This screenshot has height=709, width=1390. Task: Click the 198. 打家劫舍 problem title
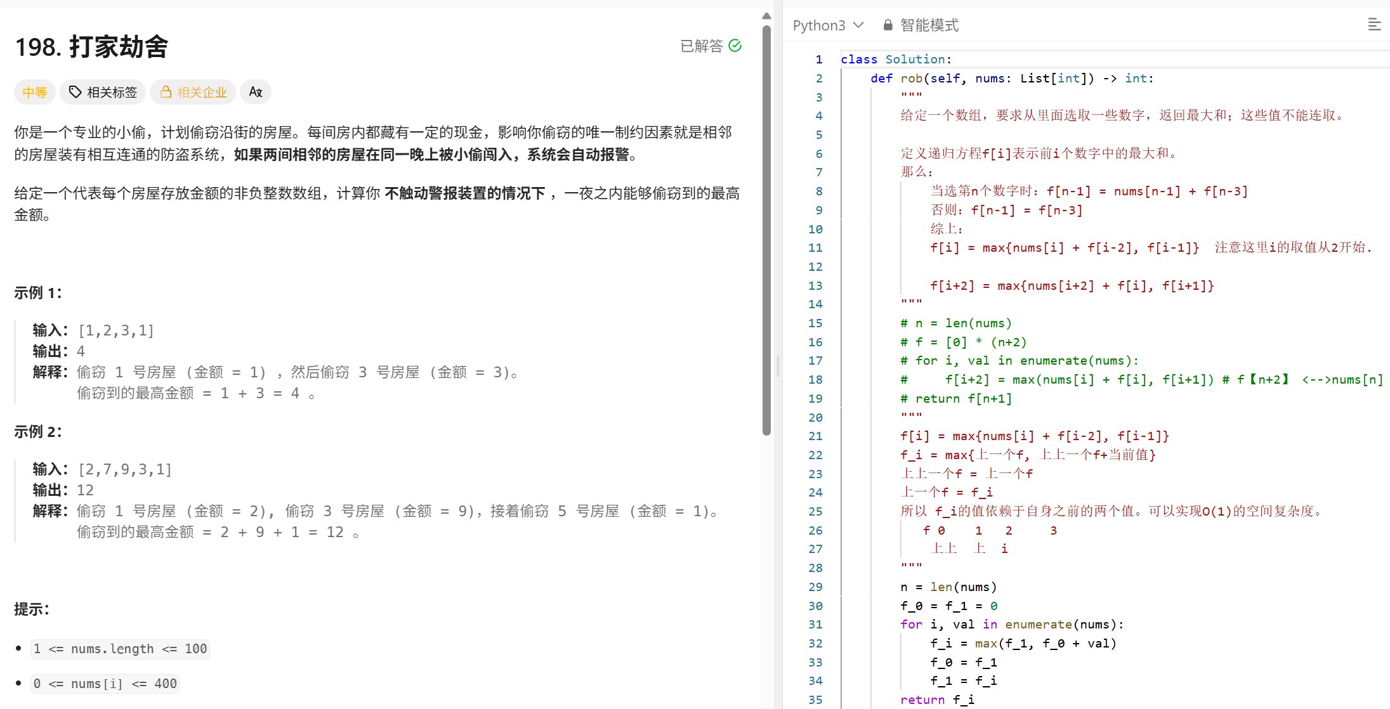[91, 47]
